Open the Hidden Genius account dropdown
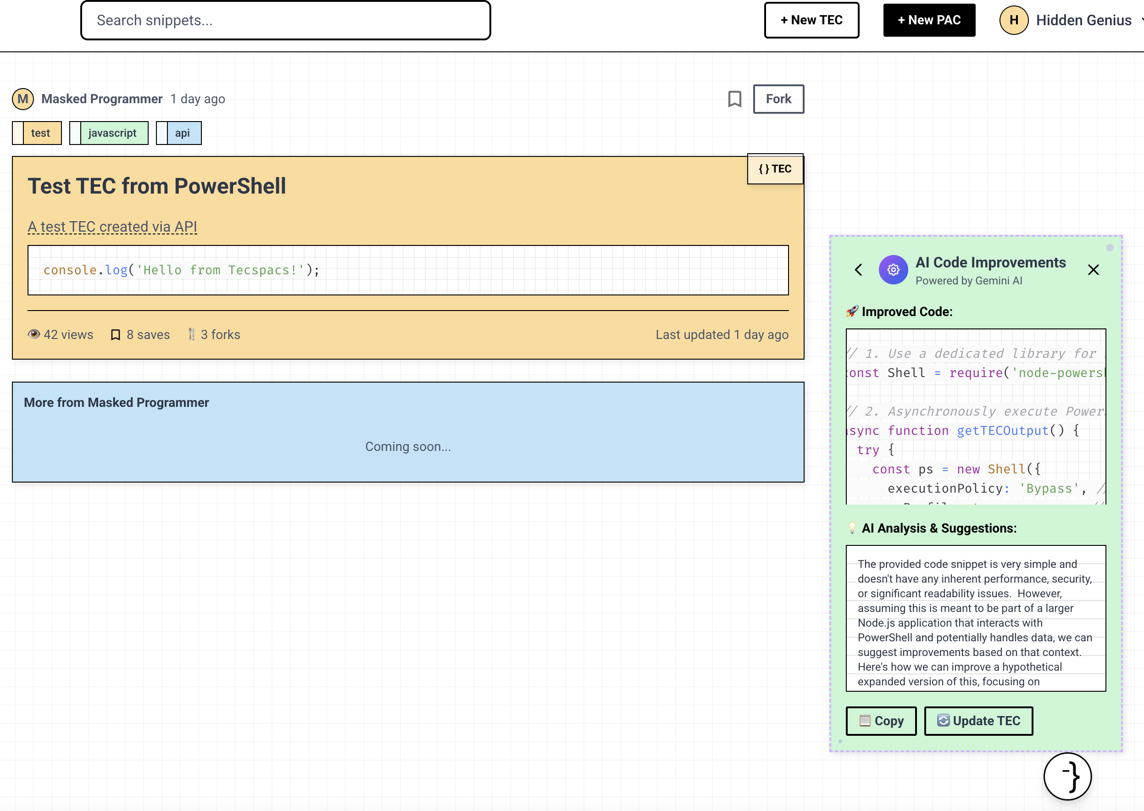Screen dimensions: 1144x811 1083,20
